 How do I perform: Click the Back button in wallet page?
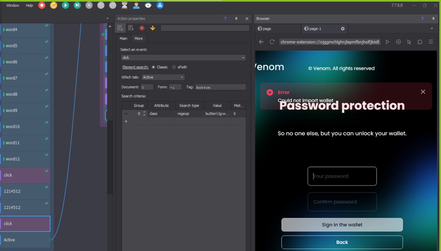point(342,242)
